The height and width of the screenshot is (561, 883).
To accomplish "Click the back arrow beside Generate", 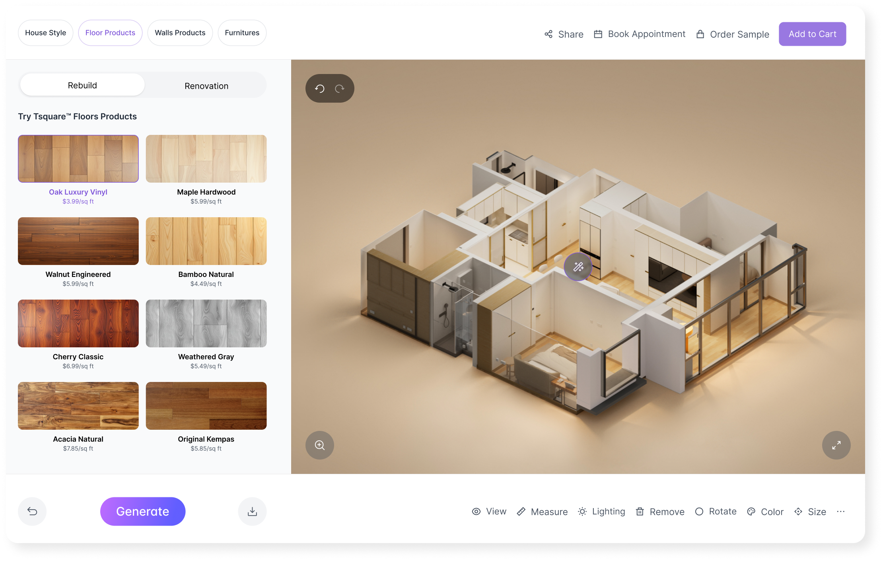I will (x=32, y=511).
